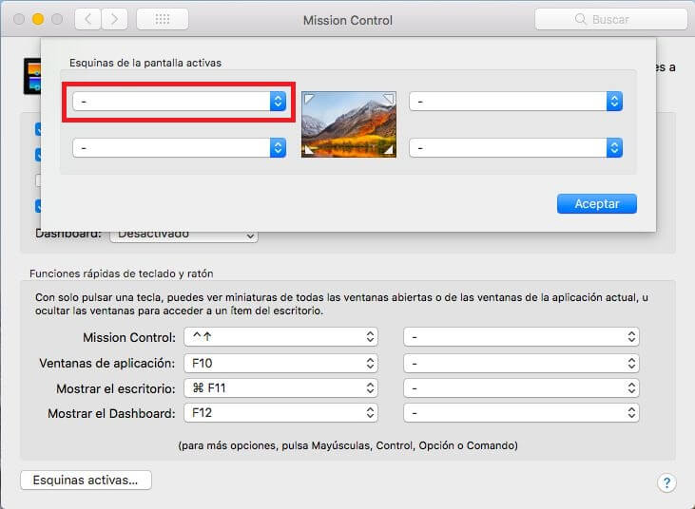Screen dimensions: 695x509
Task: Click the desktop preview thumbnail in hot corners
Action: [349, 124]
